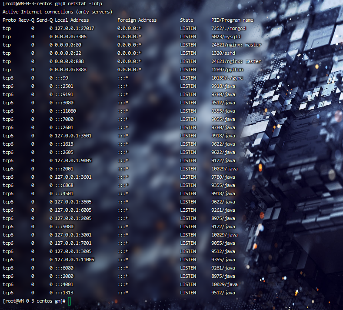Image resolution: width=343 pixels, height=310 pixels.
Task: Select the 12897/python process entry
Action: pyautogui.click(x=227, y=70)
